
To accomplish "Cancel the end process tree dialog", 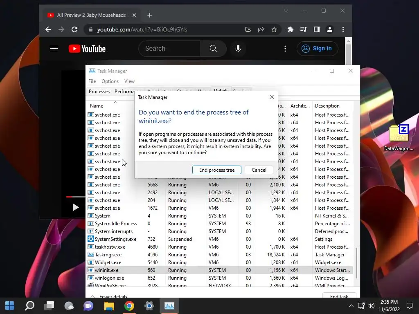I will 259,170.
